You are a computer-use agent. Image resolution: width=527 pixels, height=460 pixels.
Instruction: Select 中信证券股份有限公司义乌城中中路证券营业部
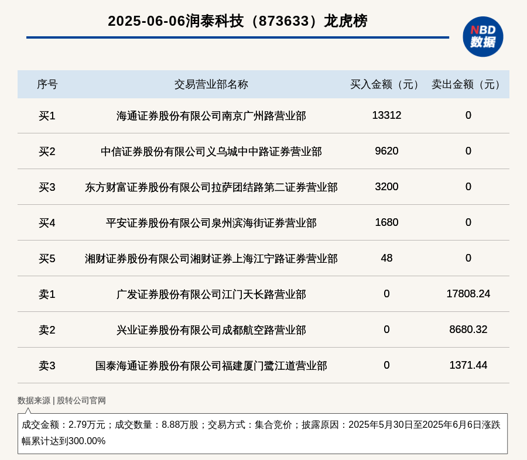(x=211, y=152)
